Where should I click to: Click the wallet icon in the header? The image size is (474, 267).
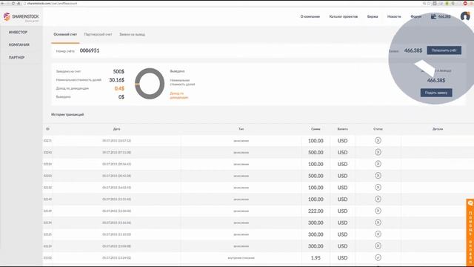[x=433, y=16]
